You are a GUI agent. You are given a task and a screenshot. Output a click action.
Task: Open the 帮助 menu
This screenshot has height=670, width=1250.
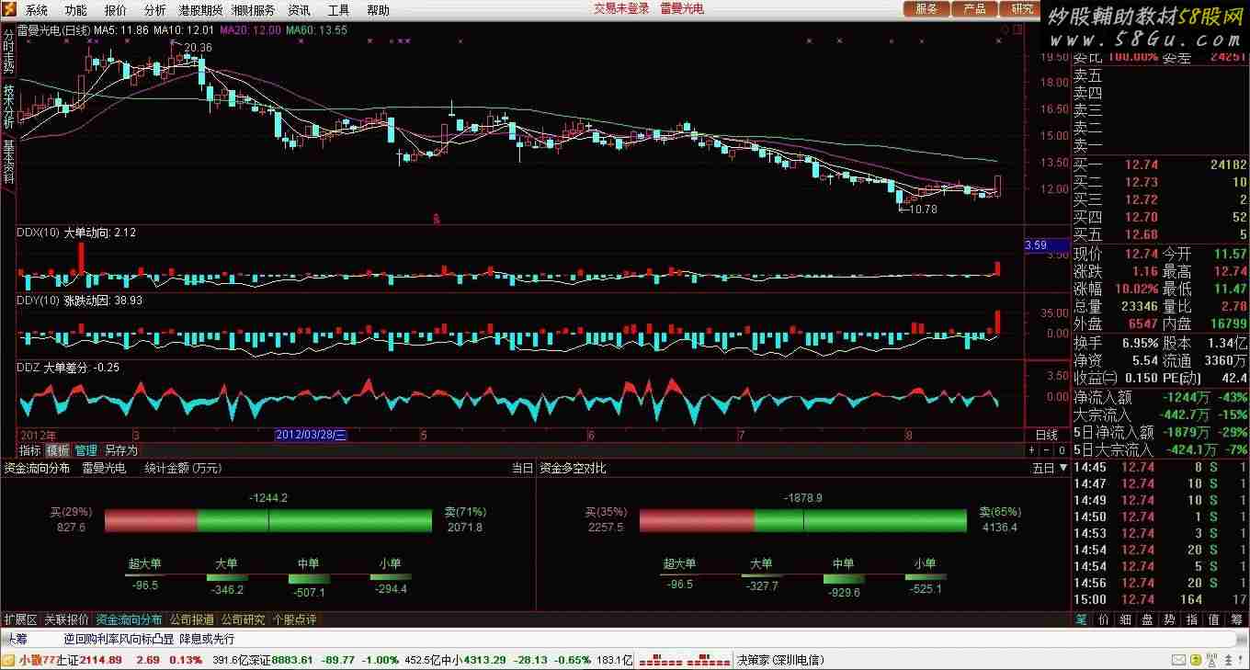click(378, 11)
